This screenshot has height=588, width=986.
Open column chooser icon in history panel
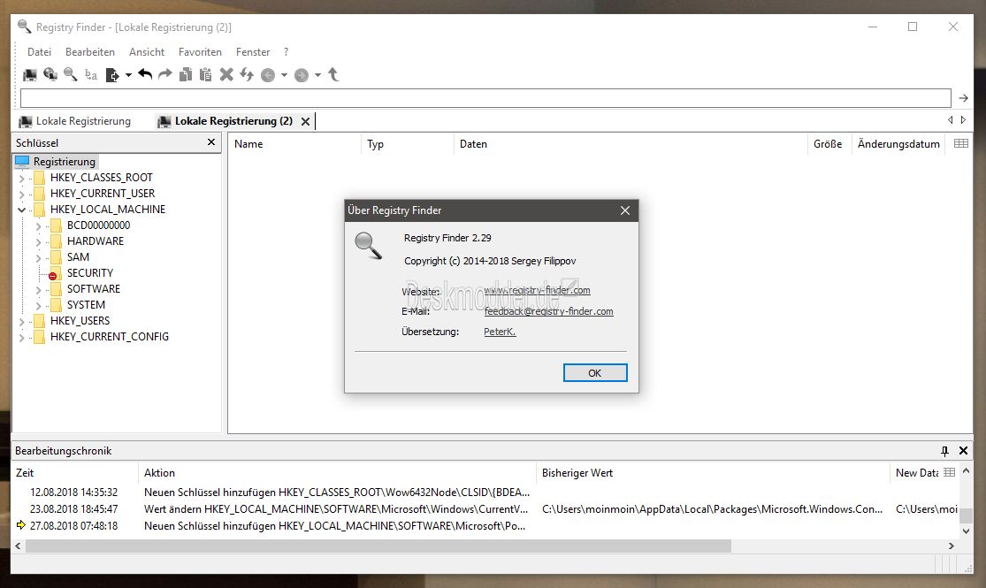point(949,472)
